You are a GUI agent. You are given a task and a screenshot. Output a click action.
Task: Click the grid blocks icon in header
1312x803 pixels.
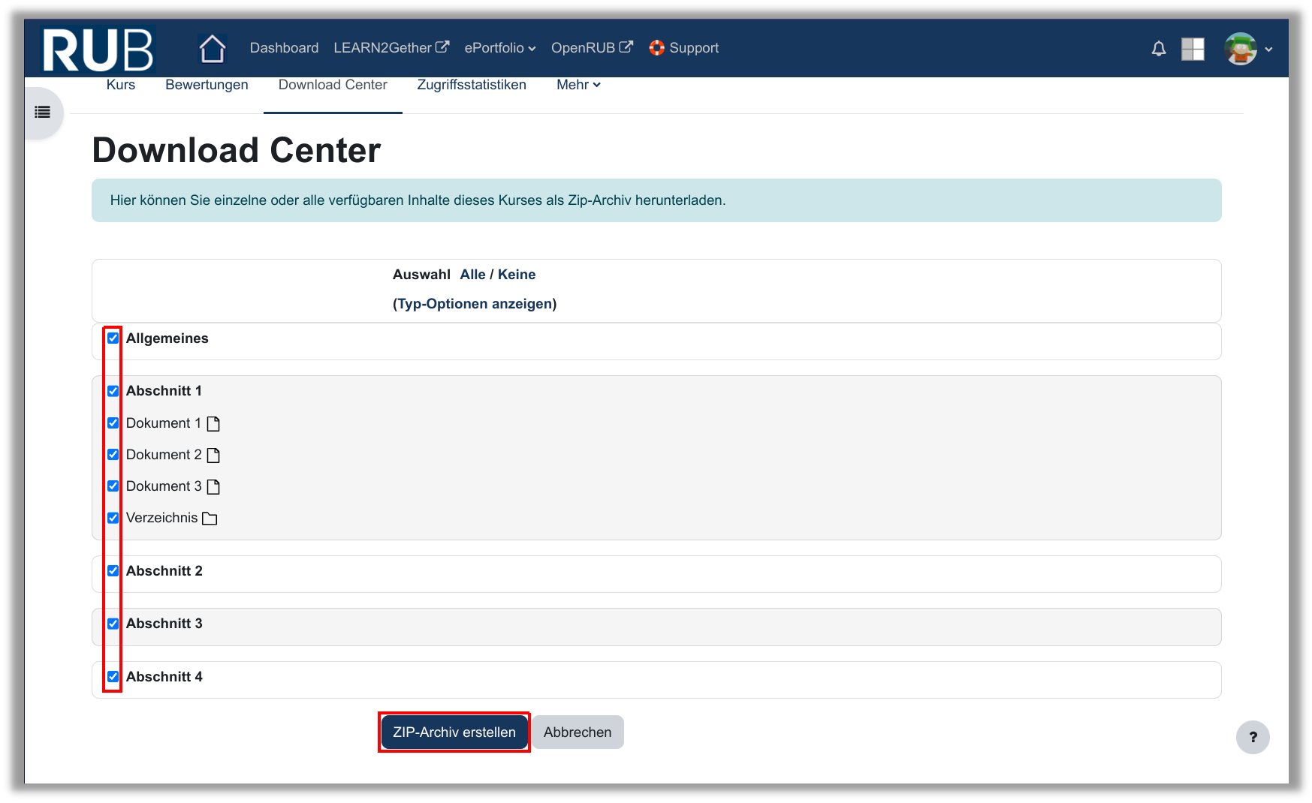pyautogui.click(x=1193, y=49)
